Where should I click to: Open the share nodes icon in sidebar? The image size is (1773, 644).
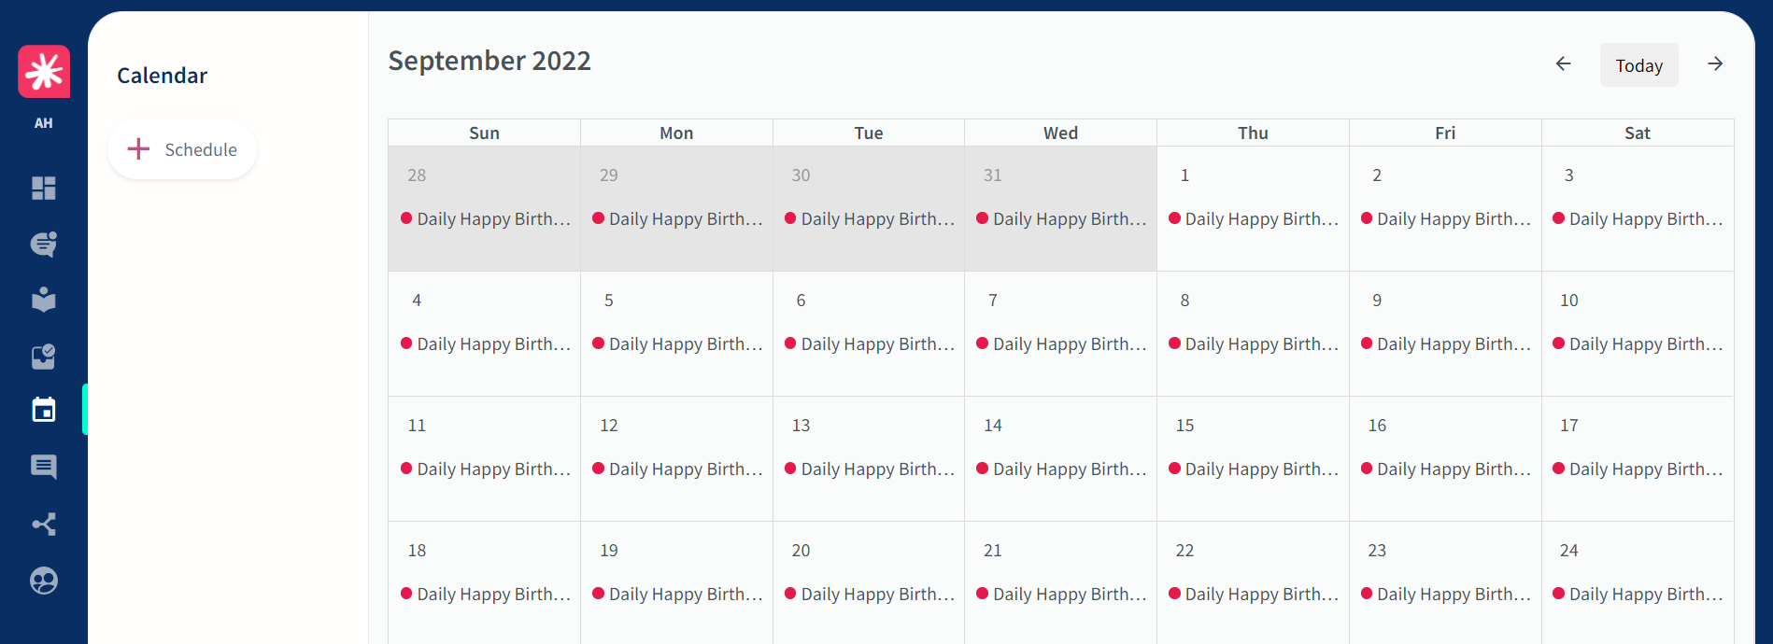point(44,524)
